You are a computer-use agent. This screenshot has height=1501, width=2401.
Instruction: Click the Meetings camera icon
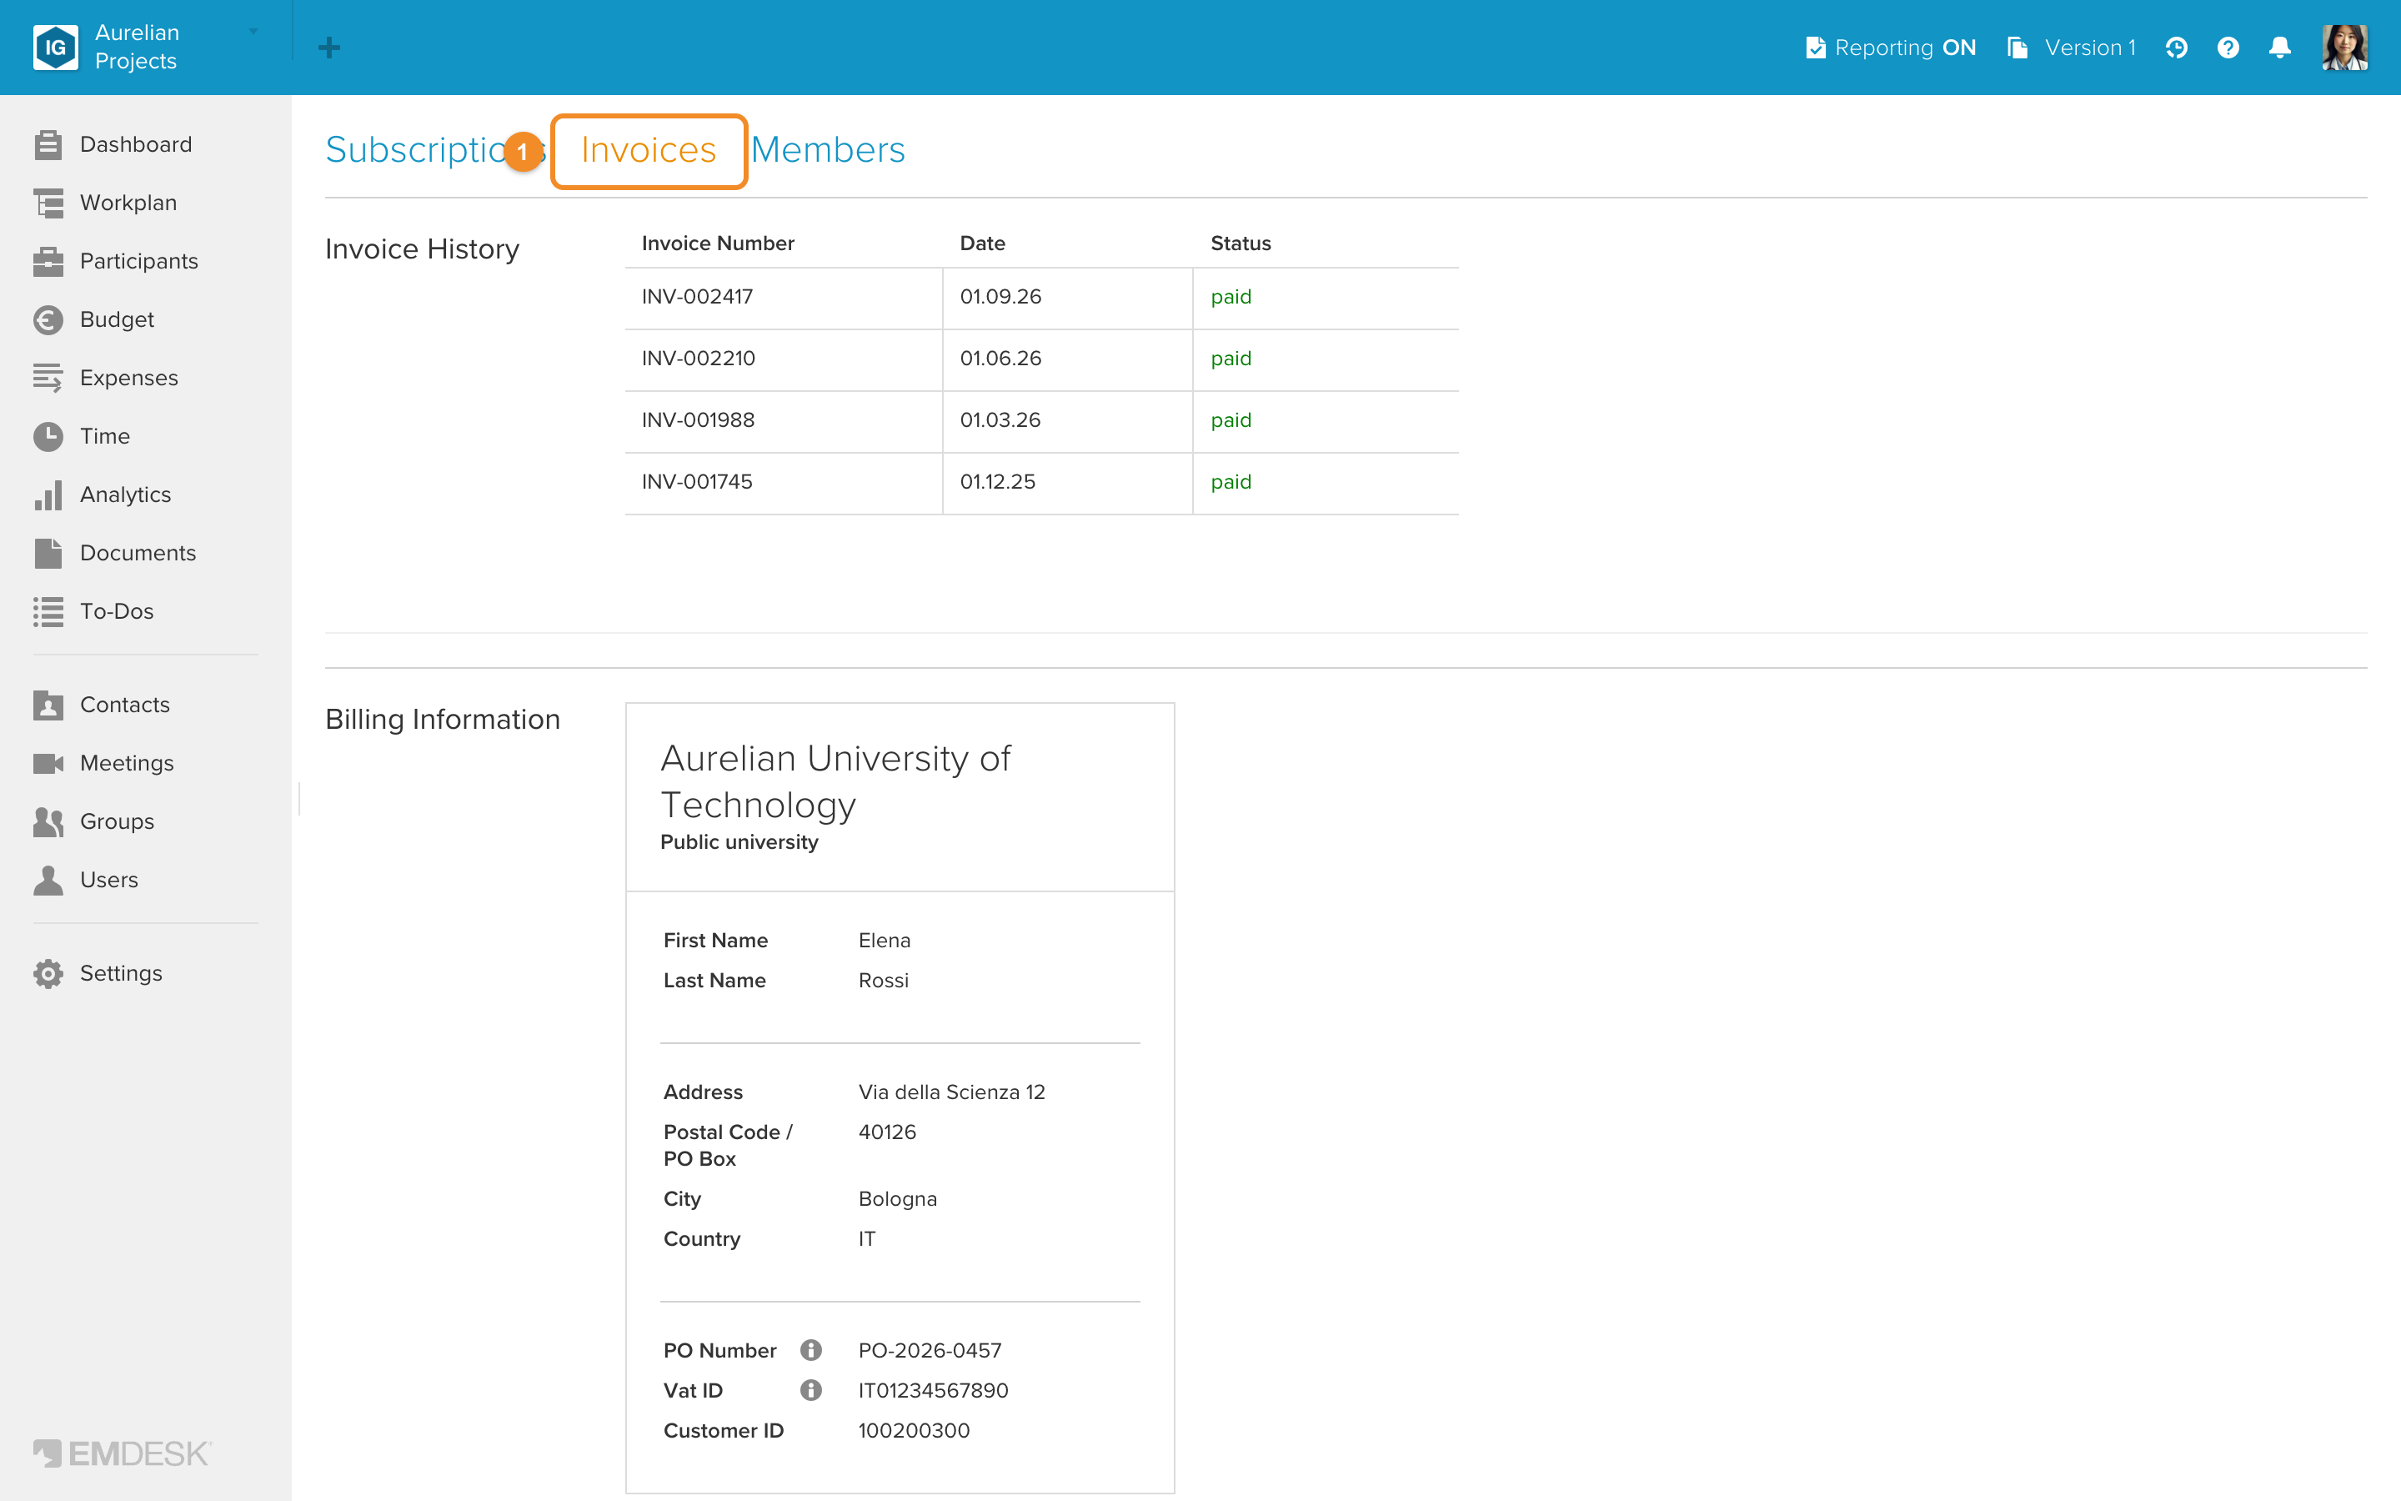48,763
